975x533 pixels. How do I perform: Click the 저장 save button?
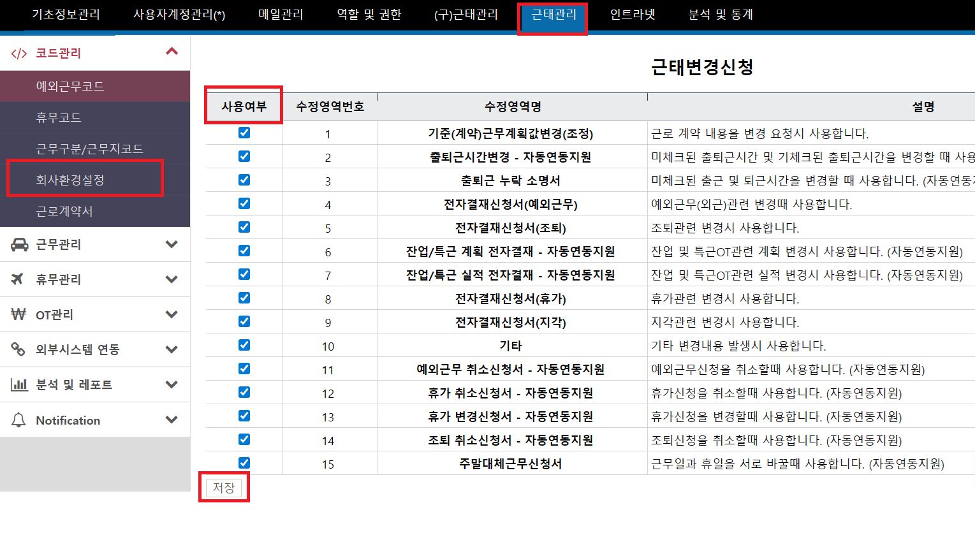point(224,488)
